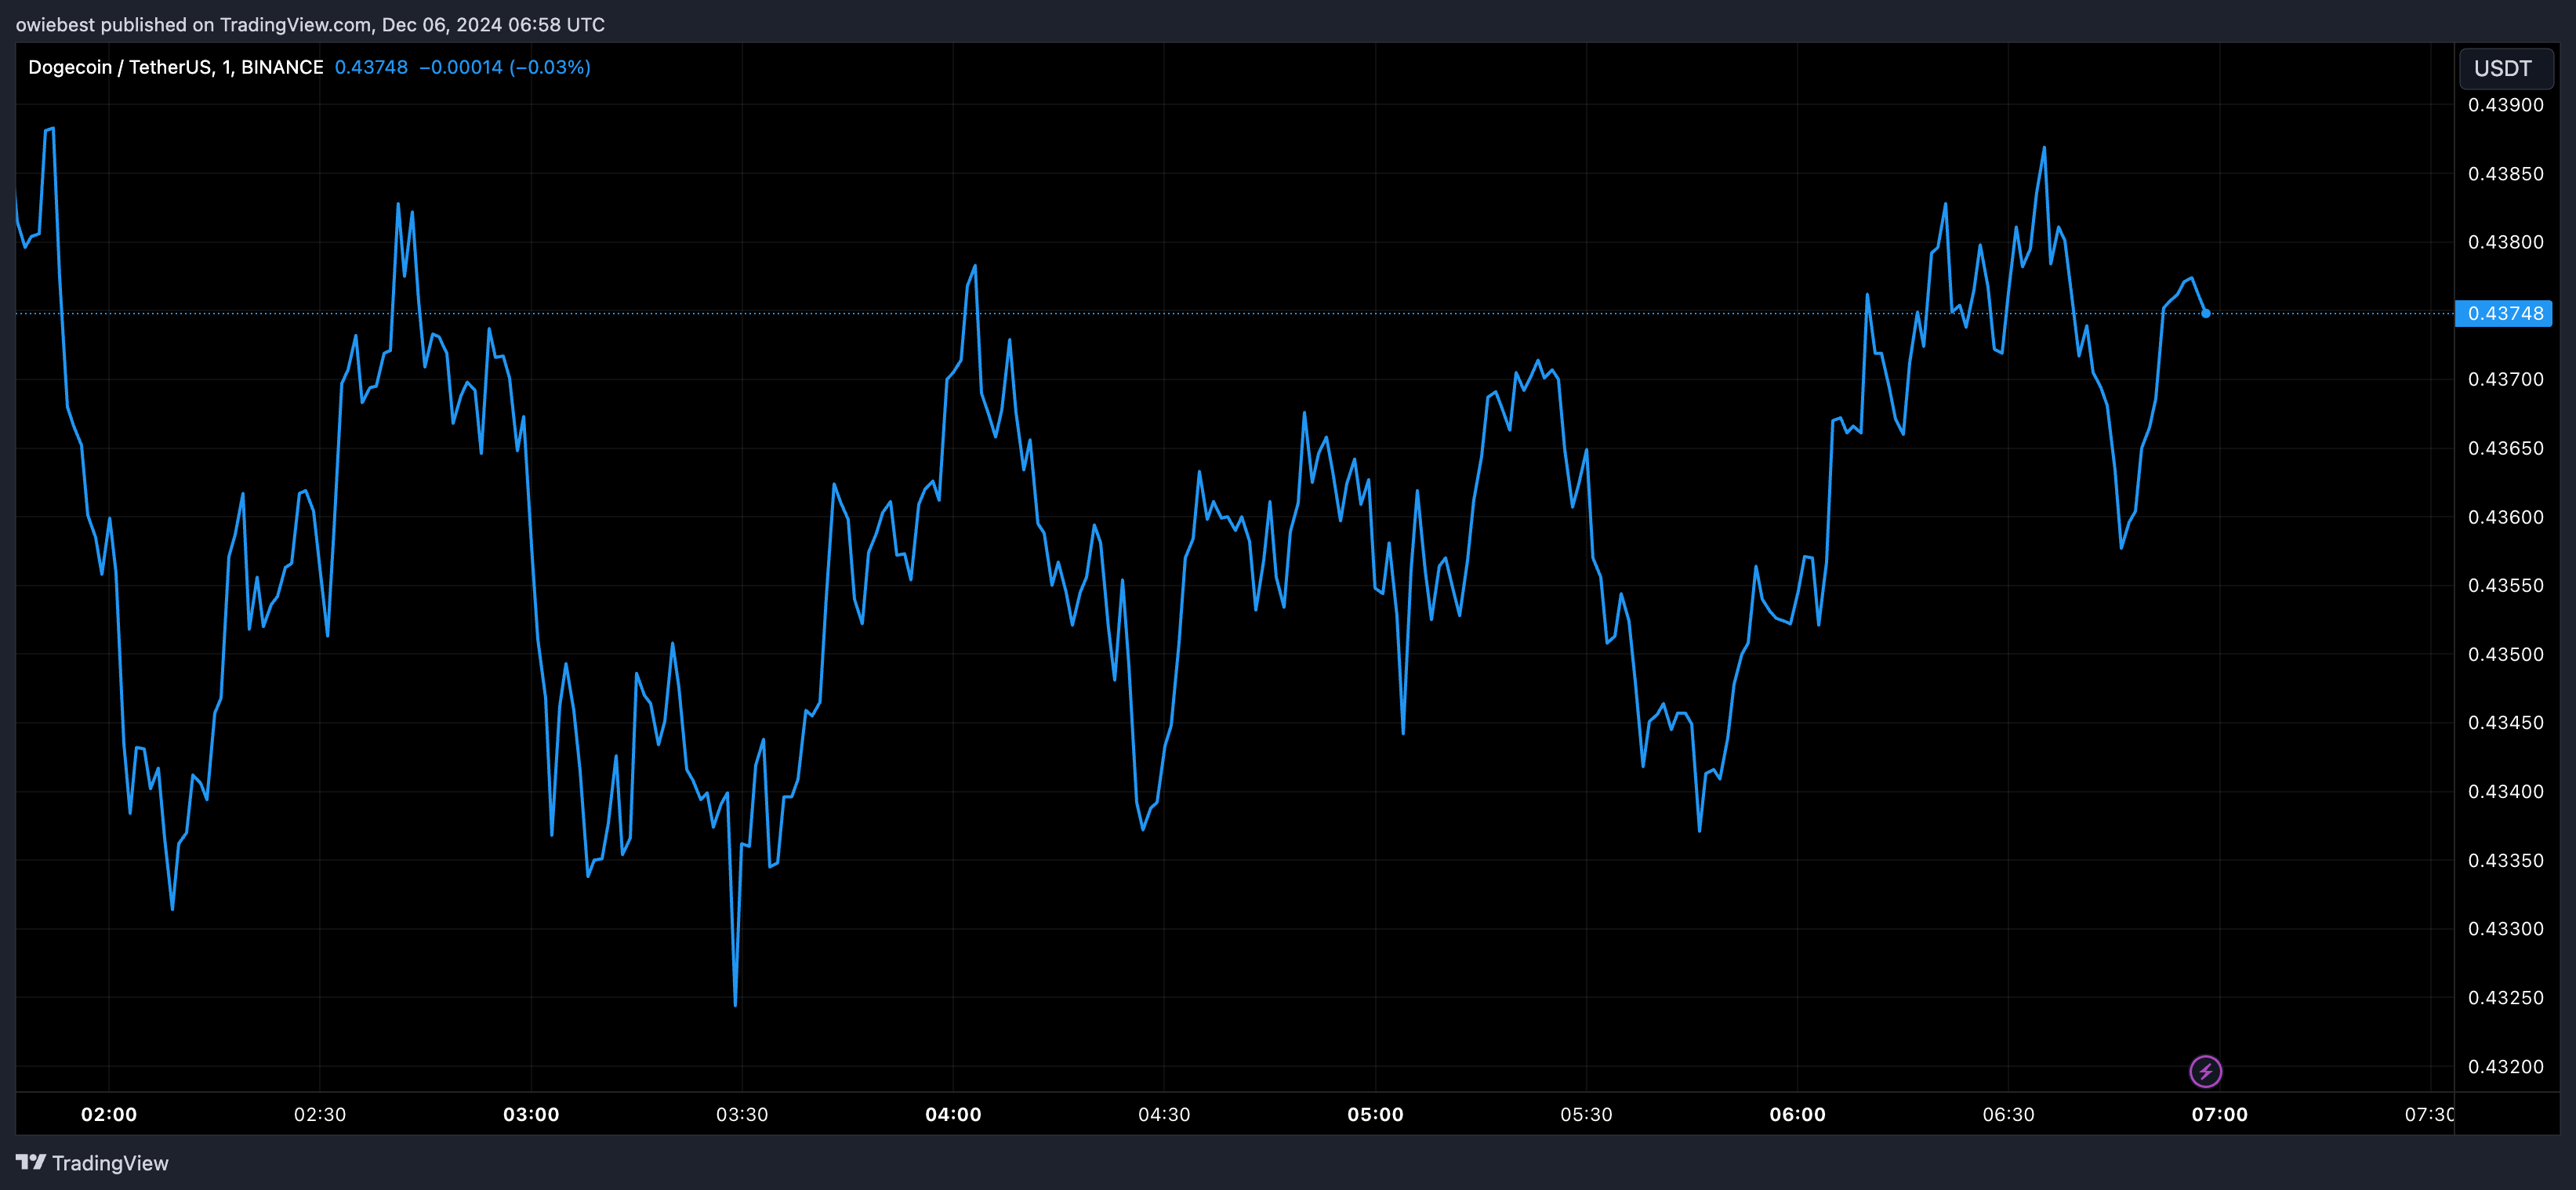Click the legend price value 0.43748
This screenshot has width=2576, height=1190.
tap(371, 67)
